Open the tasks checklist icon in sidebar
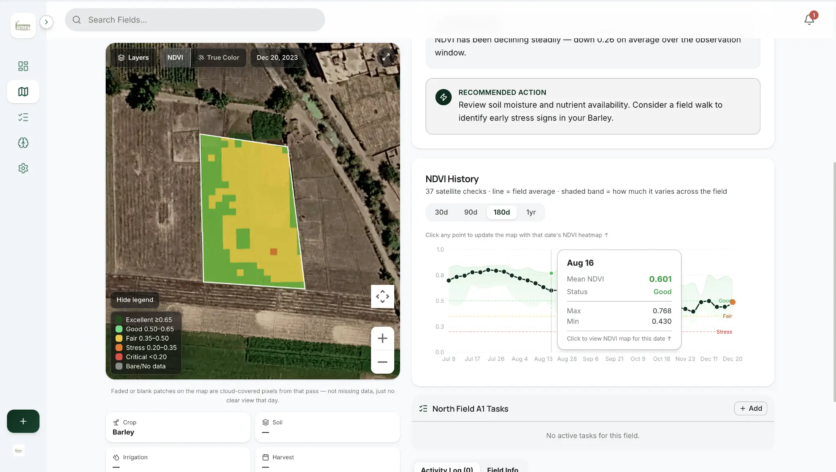This screenshot has width=836, height=472. [x=23, y=117]
